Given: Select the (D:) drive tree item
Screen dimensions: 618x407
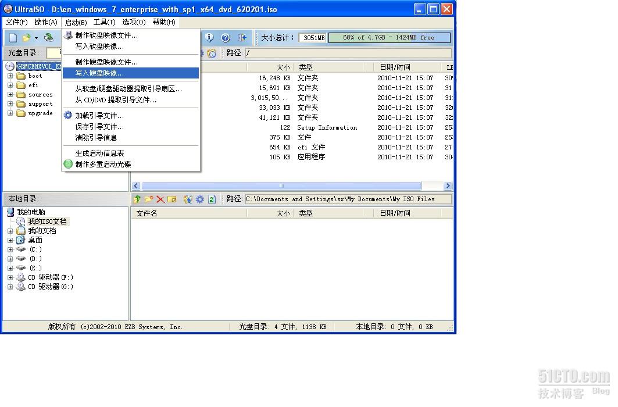Looking at the screenshot, I should [35, 259].
